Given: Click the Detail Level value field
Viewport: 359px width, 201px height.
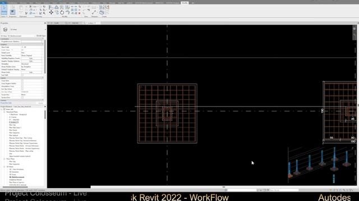Looking at the screenshot, I should [x=31, y=52].
